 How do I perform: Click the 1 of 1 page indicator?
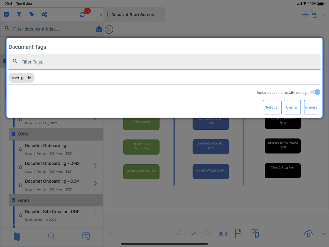pos(193,233)
